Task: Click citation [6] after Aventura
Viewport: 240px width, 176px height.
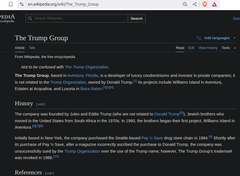Action: 34,126
